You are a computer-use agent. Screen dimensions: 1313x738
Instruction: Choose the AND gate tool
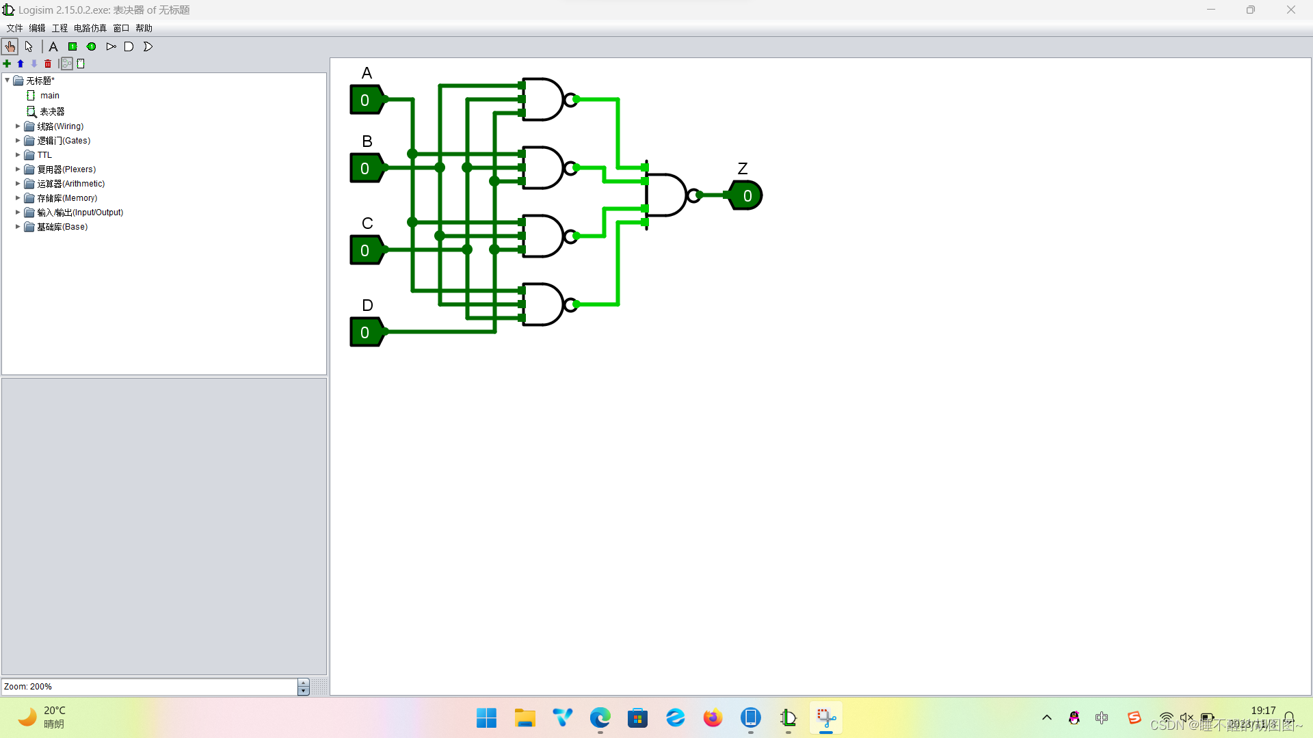(129, 46)
